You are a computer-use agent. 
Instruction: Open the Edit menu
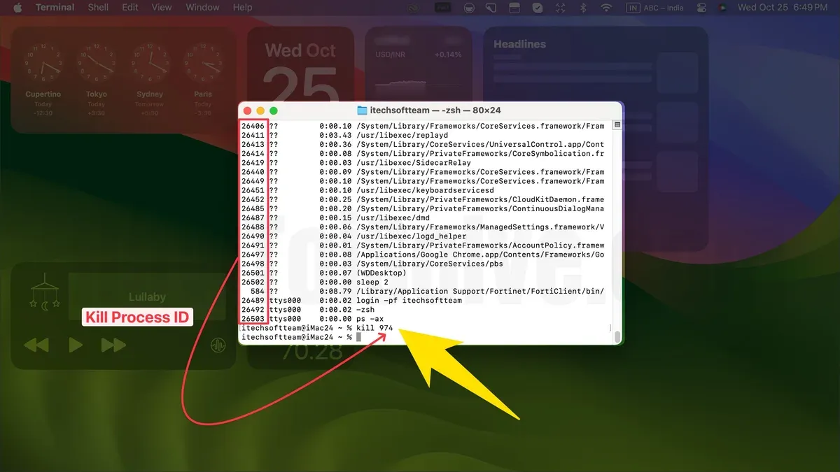coord(130,8)
